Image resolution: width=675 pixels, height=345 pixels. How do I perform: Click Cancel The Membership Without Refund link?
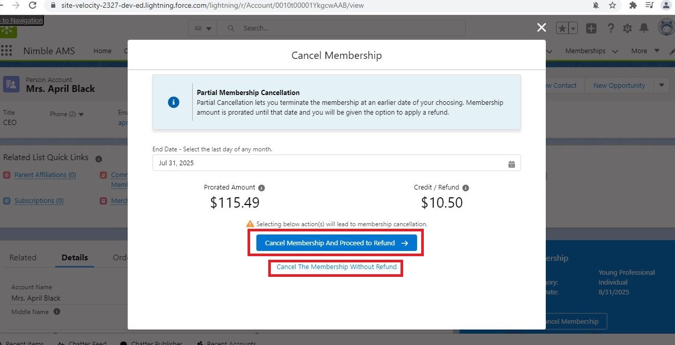tap(336, 267)
